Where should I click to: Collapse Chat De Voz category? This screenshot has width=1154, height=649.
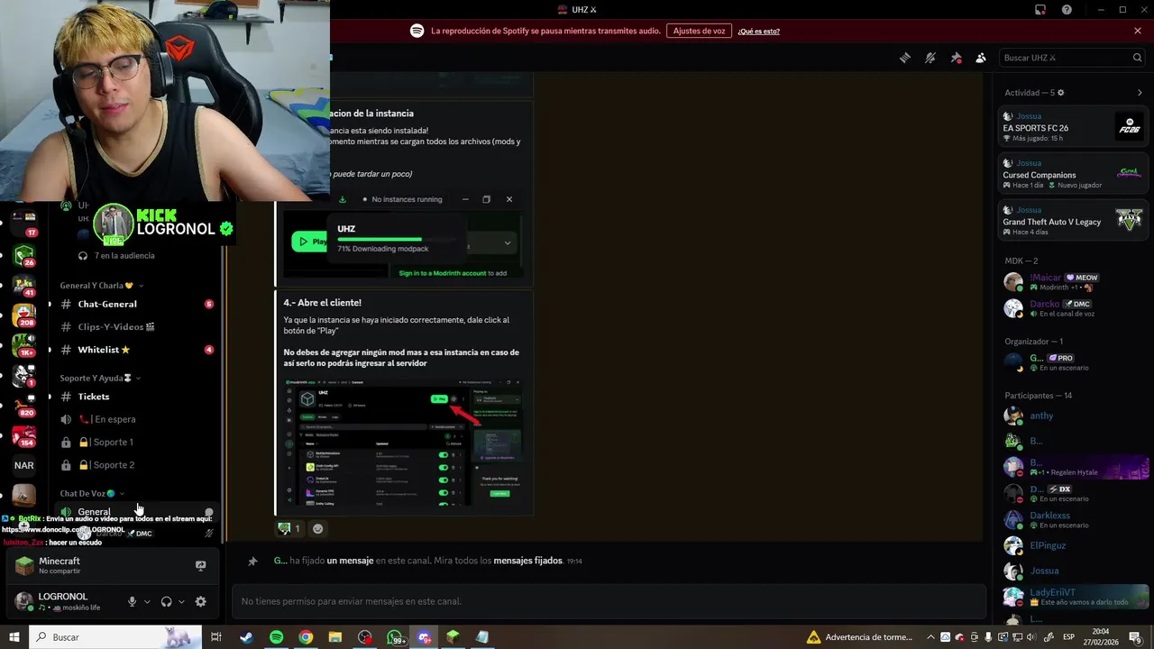tap(92, 493)
